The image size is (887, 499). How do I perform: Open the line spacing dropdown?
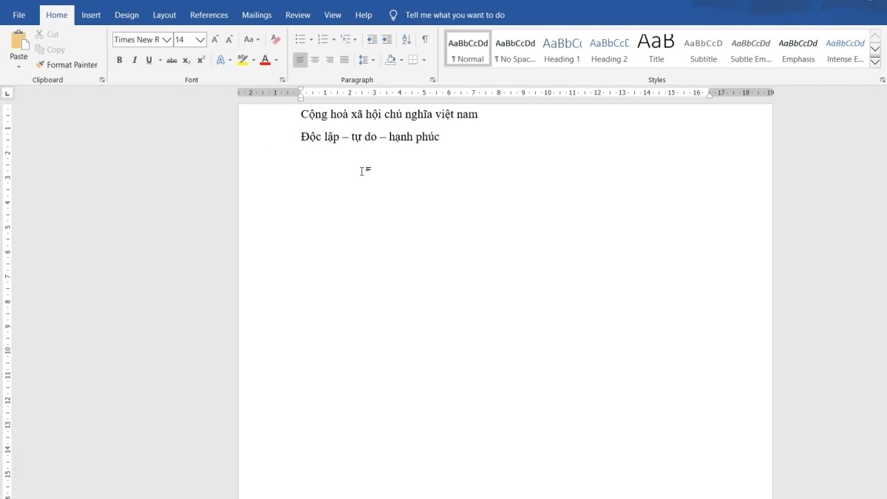pos(366,61)
